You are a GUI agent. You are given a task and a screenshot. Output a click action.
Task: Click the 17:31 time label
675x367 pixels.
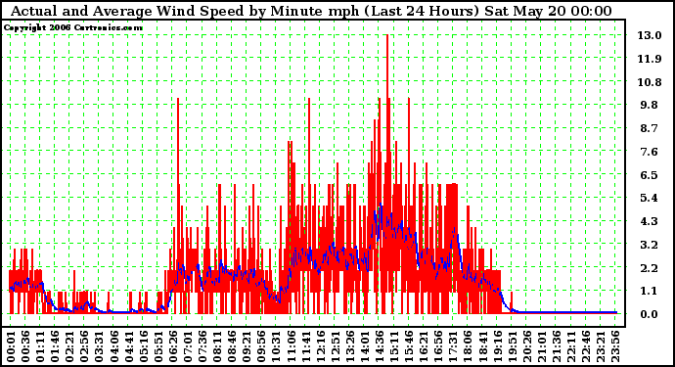453,346
